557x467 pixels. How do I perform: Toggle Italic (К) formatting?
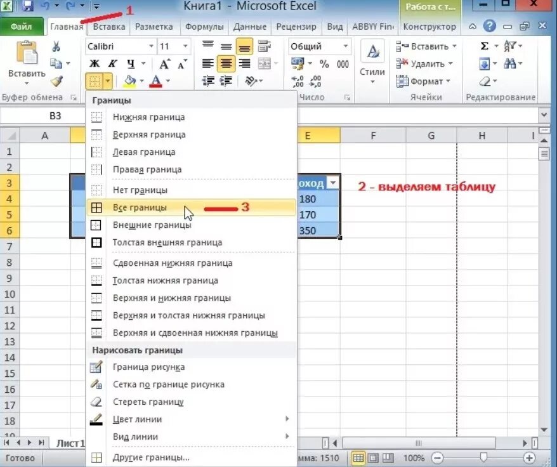[113, 64]
